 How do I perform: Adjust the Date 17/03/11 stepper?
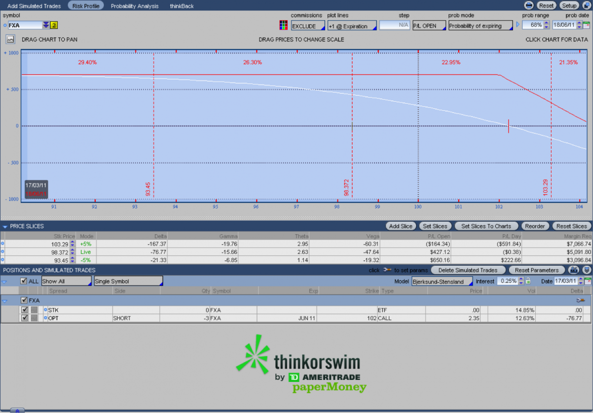tap(580, 281)
